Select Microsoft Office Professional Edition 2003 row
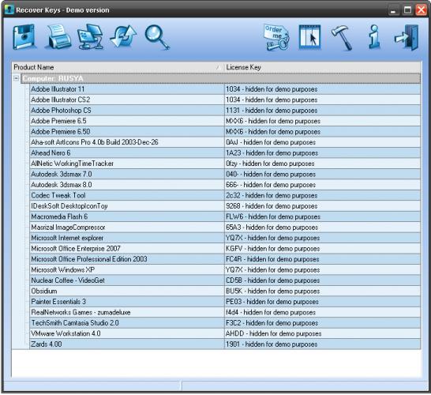This screenshot has height=395, width=431. pyautogui.click(x=225, y=259)
